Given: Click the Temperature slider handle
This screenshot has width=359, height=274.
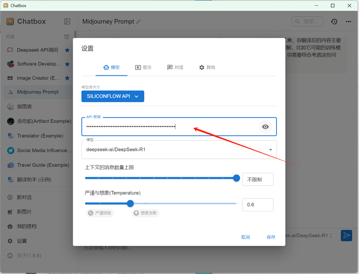Looking at the screenshot, I should (130, 204).
